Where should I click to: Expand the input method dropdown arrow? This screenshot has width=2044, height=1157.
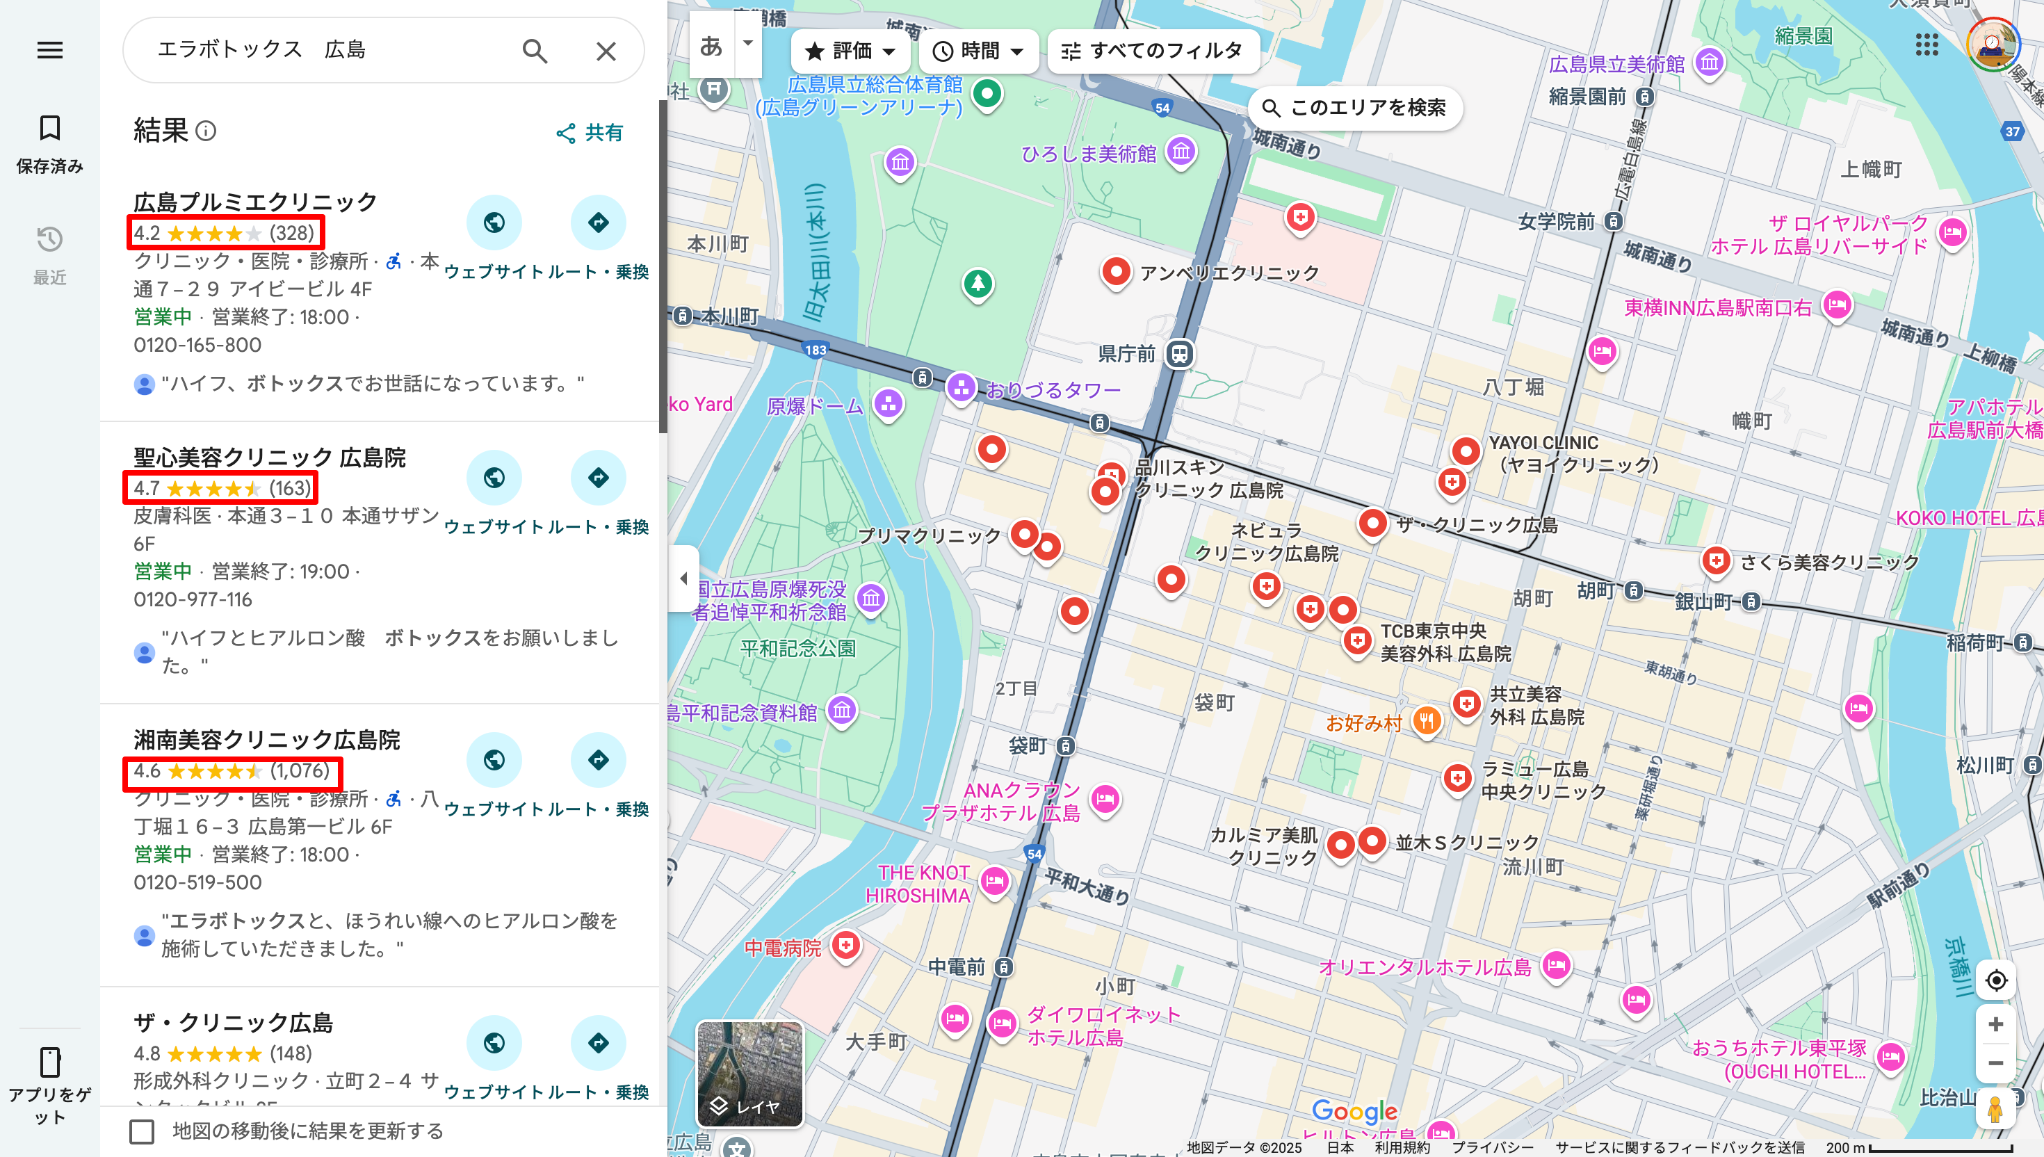click(x=747, y=43)
